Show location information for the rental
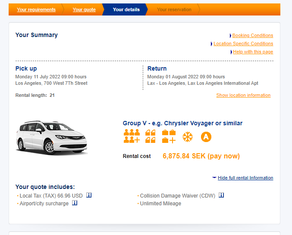The width and height of the screenshot is (292, 235). tap(243, 95)
